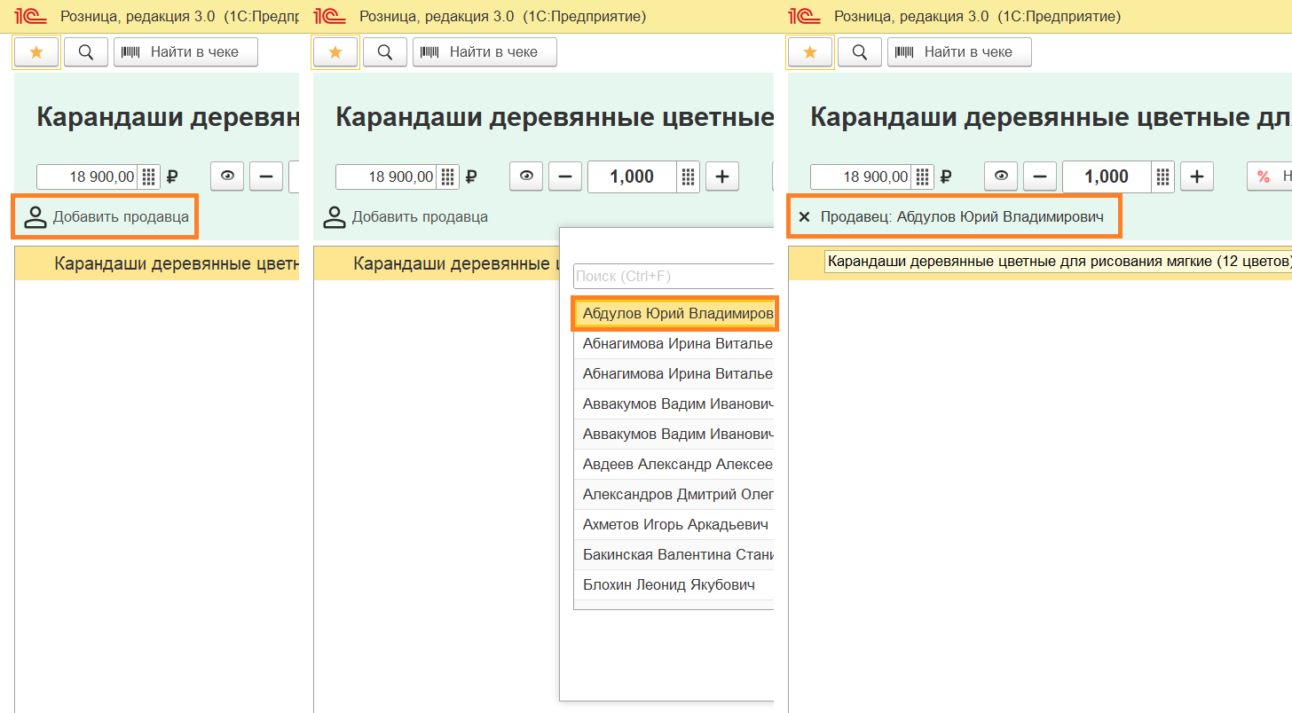Click the percent discount button
Screen dimensions: 1292x713
(x=1265, y=176)
